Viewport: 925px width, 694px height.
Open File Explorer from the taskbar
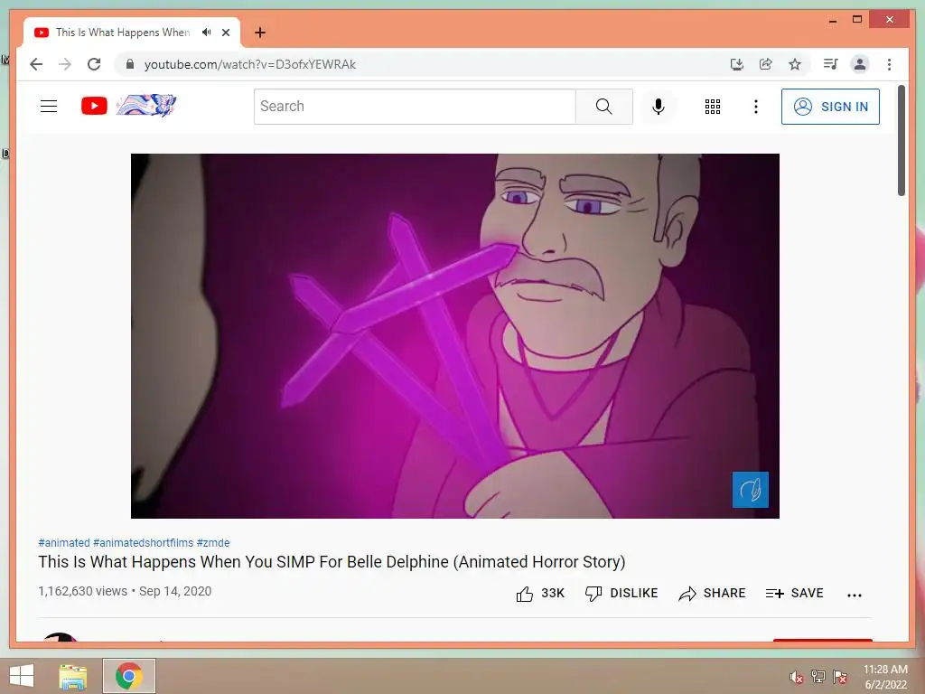pyautogui.click(x=72, y=676)
